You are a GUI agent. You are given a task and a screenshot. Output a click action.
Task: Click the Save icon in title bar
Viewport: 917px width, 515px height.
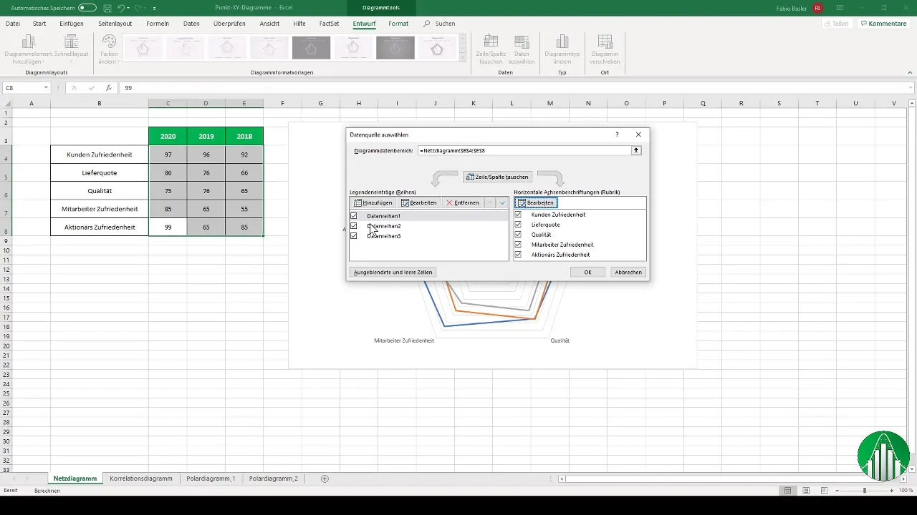107,7
